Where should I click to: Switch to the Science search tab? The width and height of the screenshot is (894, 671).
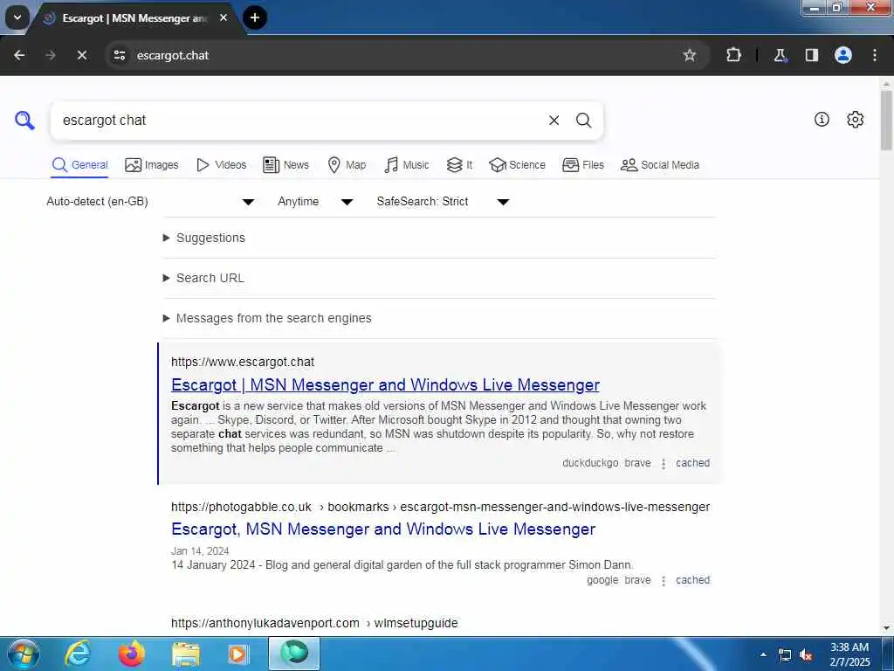tap(517, 165)
